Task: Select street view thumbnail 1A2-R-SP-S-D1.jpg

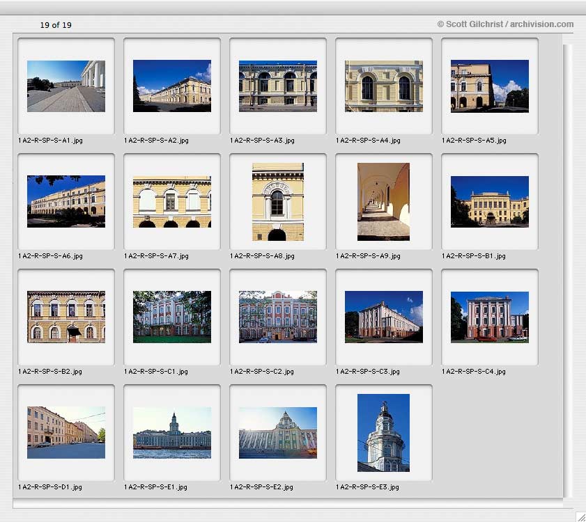Action: coord(66,432)
